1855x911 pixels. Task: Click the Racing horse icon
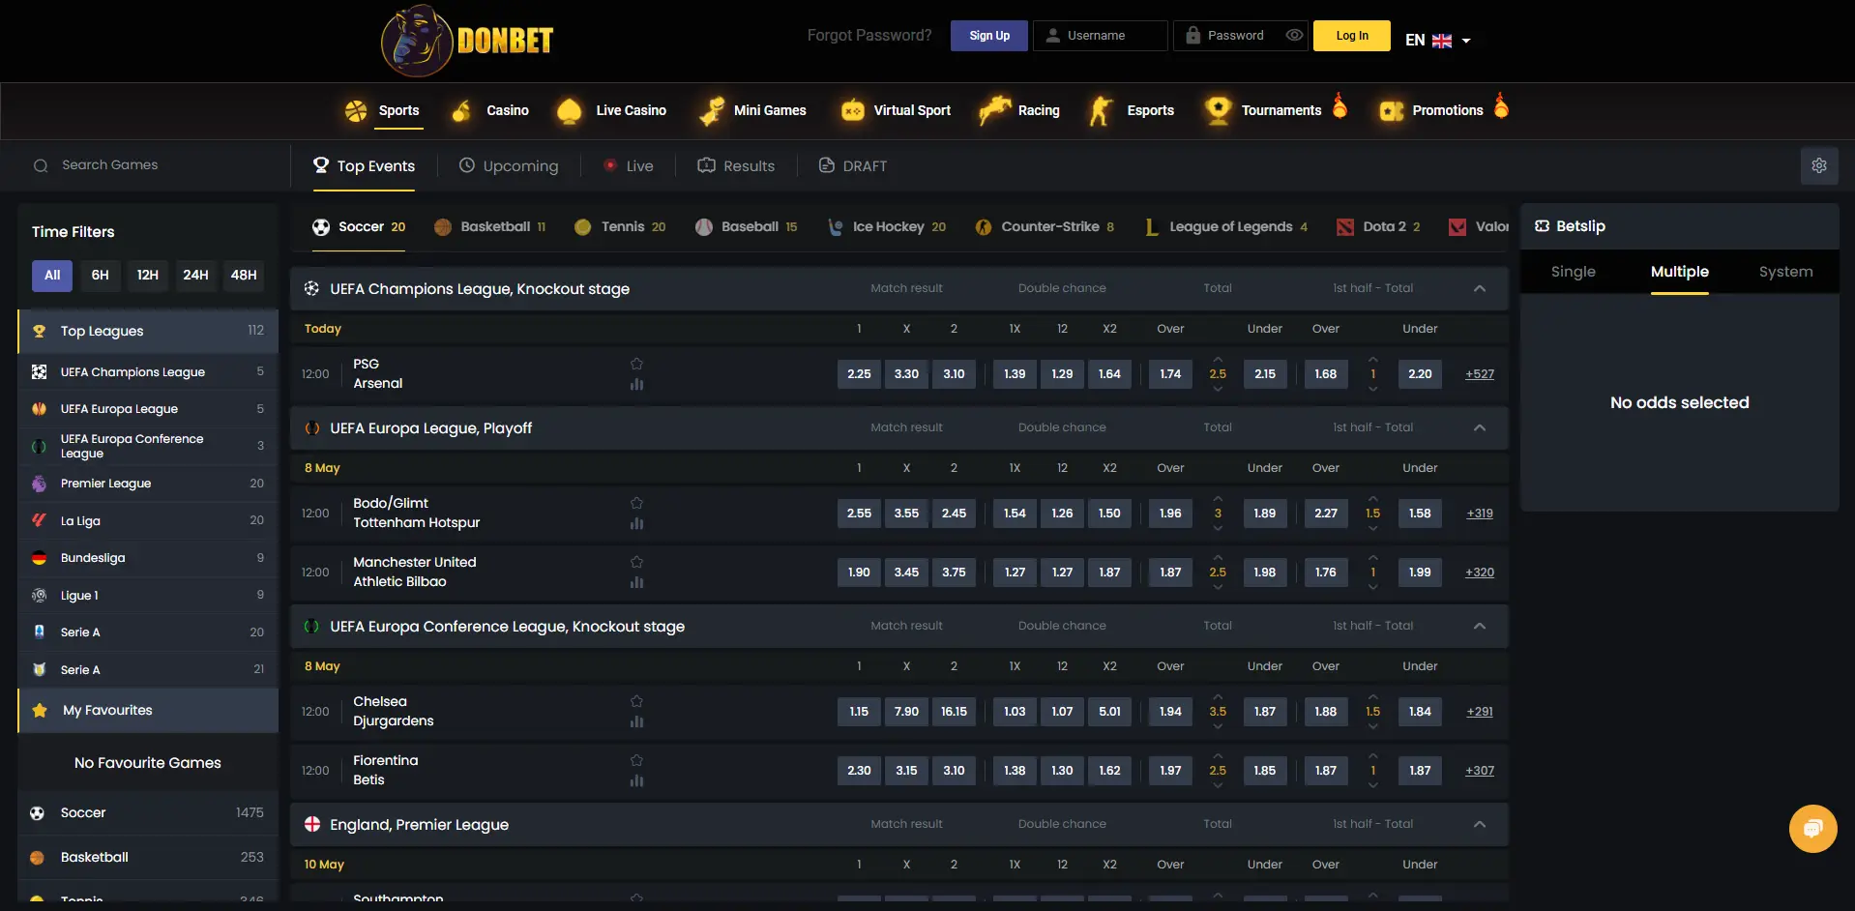coord(994,110)
